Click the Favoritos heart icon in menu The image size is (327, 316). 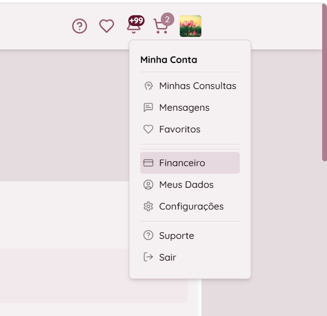(x=148, y=129)
